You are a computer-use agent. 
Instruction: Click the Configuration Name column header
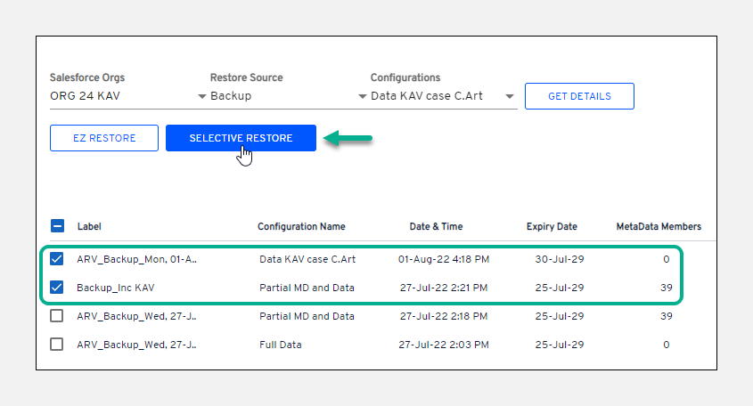coord(301,226)
